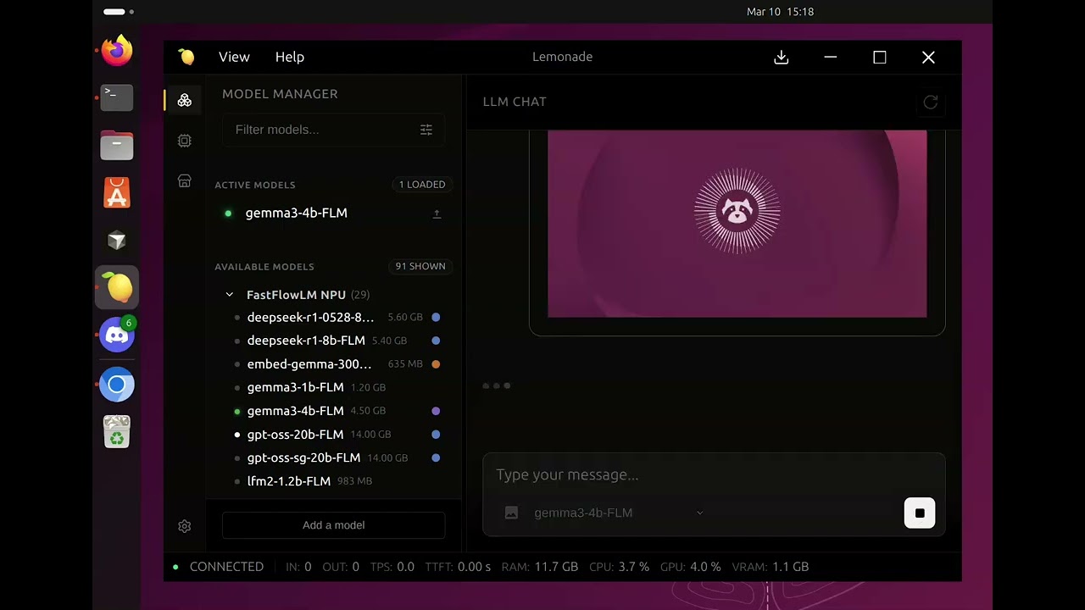Unload gemma3-4b-FLM with the eject icon
The width and height of the screenshot is (1085, 610).
(x=437, y=213)
